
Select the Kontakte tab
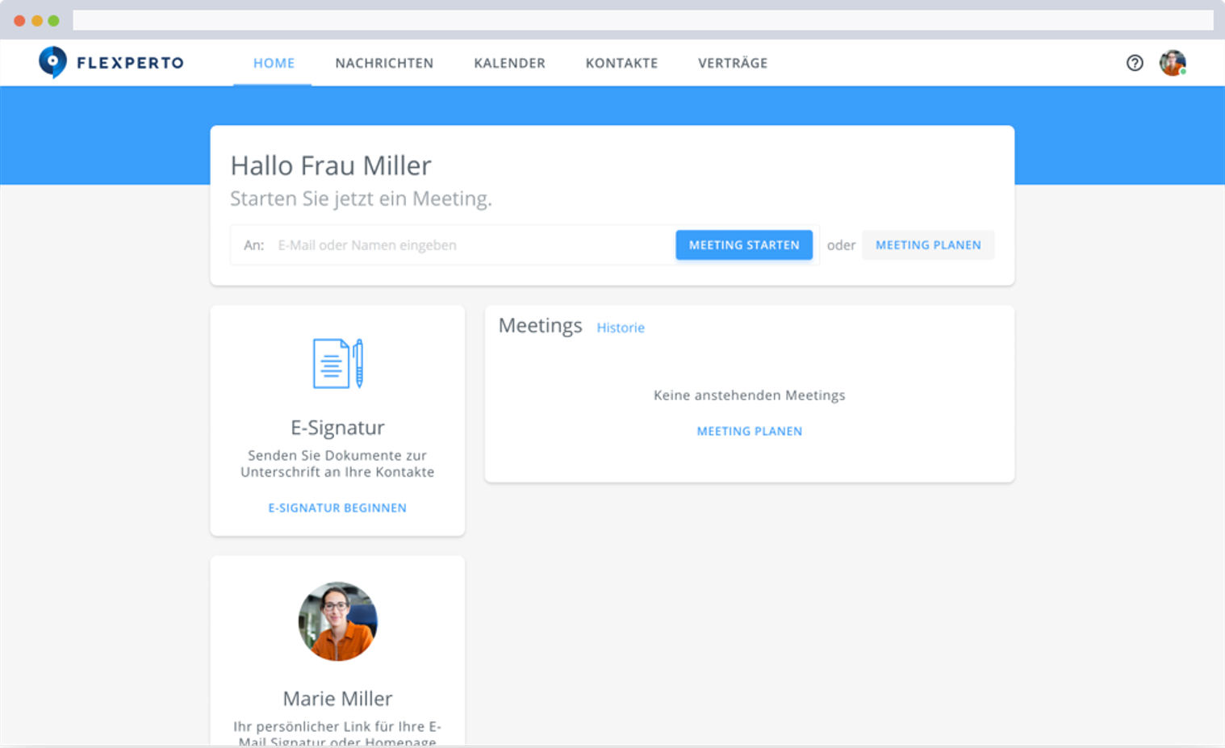pyautogui.click(x=621, y=63)
